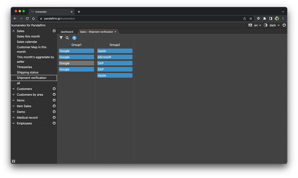Image resolution: width=298 pixels, height=178 pixels.
Task: Bookmark this page with star icon
Action: (251, 19)
